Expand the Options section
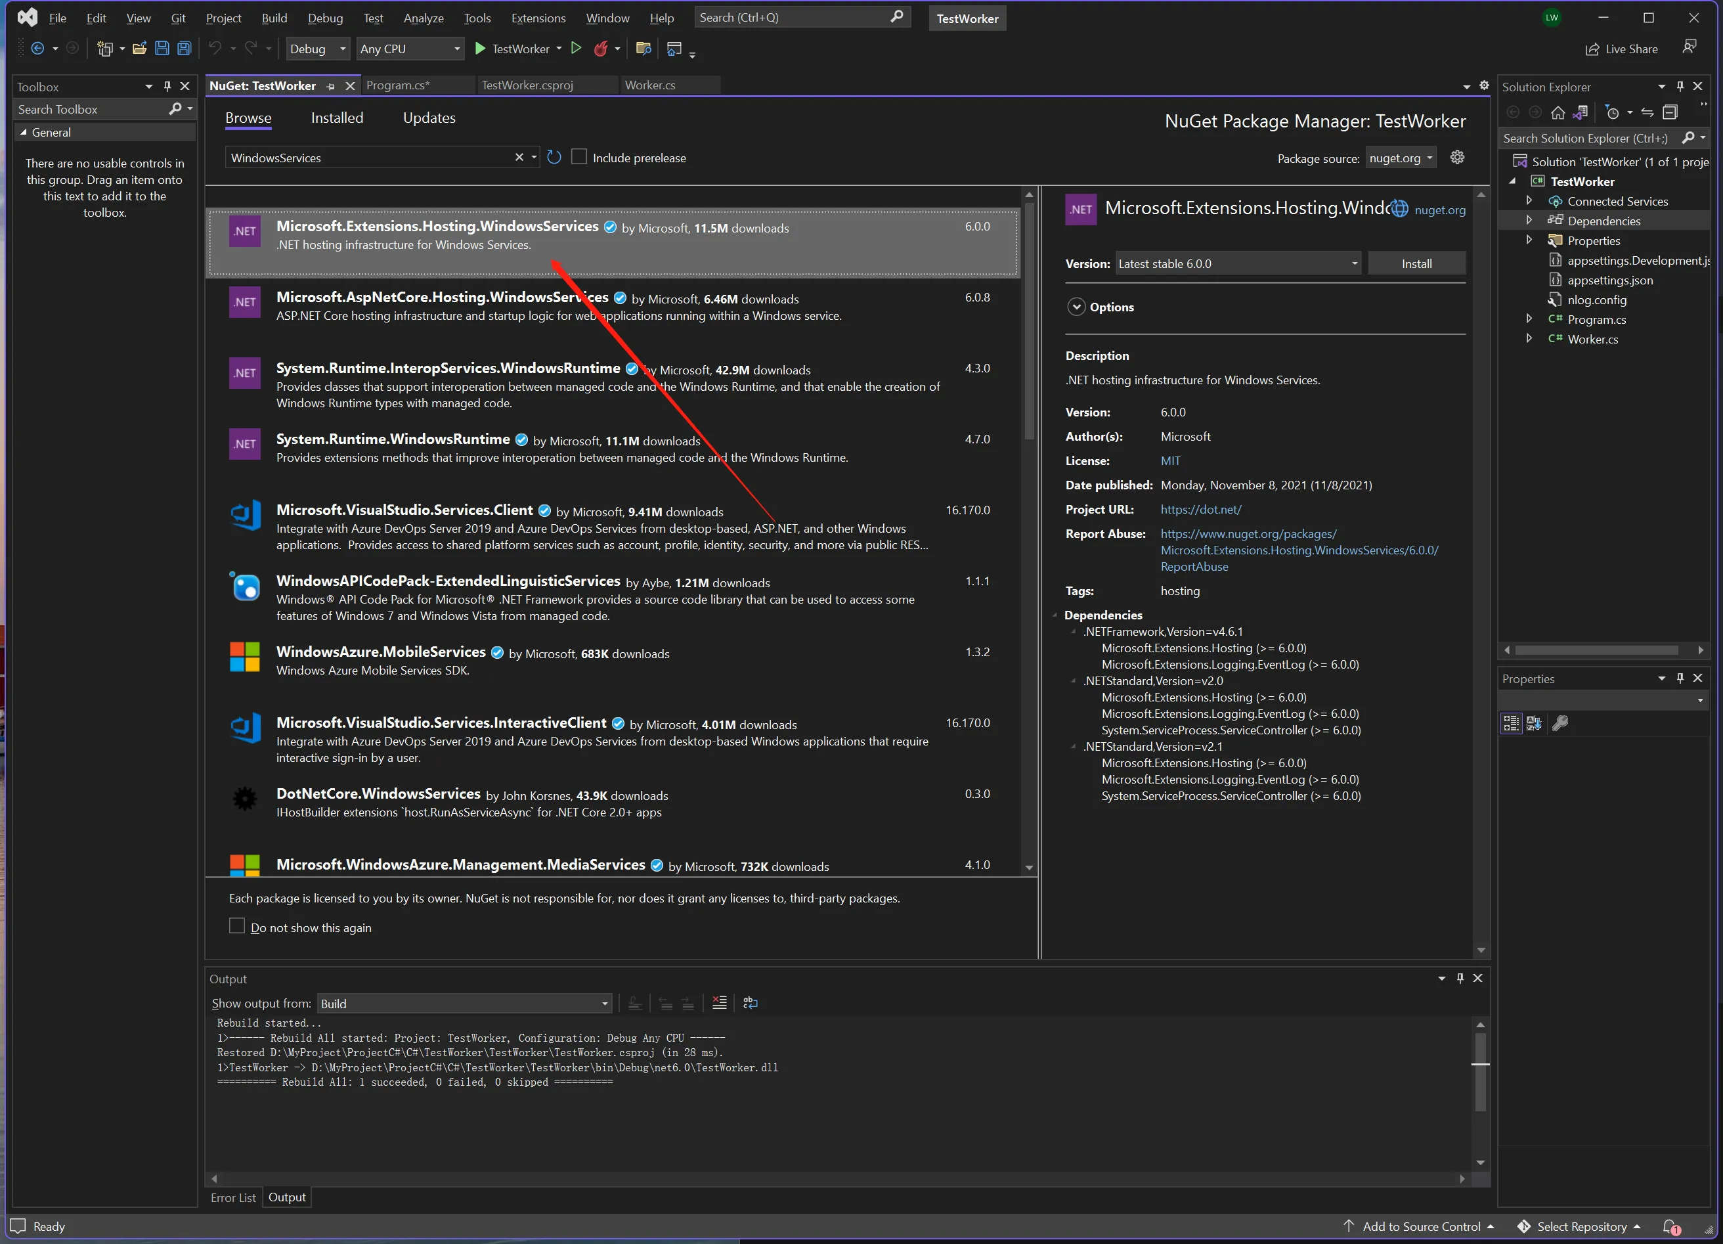The image size is (1723, 1244). coord(1076,307)
